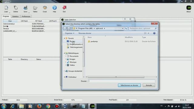Open the Tables toolbar icon

coord(35,9)
